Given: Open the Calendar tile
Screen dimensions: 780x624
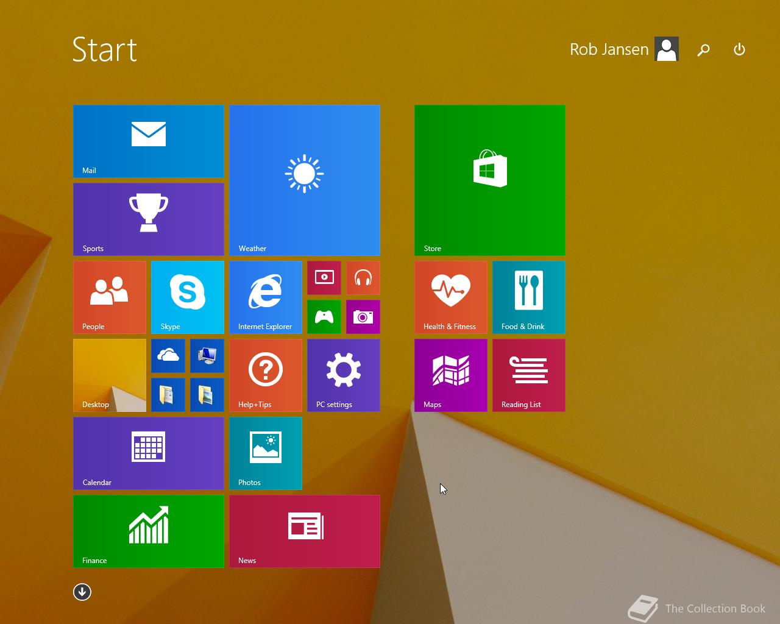Looking at the screenshot, I should tap(149, 453).
